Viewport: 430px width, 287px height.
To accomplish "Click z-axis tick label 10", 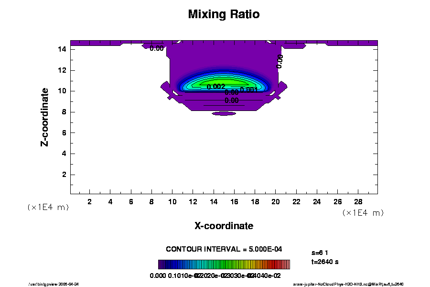I will 62,91.
